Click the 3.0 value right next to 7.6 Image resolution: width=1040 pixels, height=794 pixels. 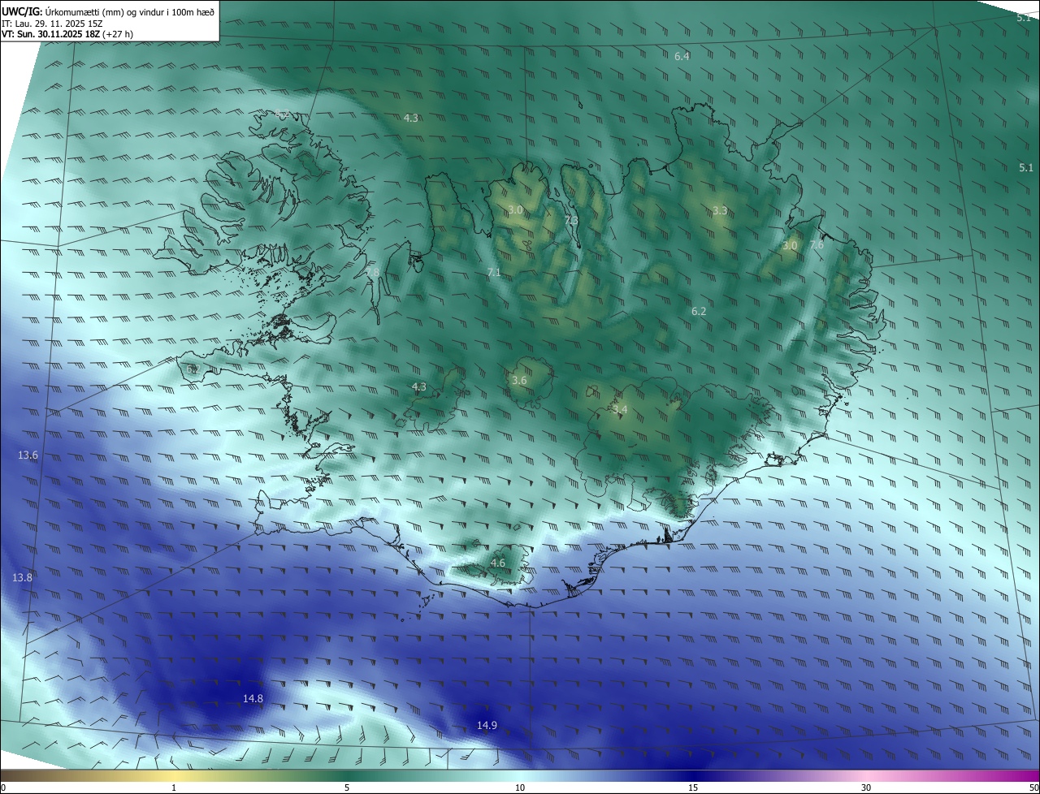[790, 245]
